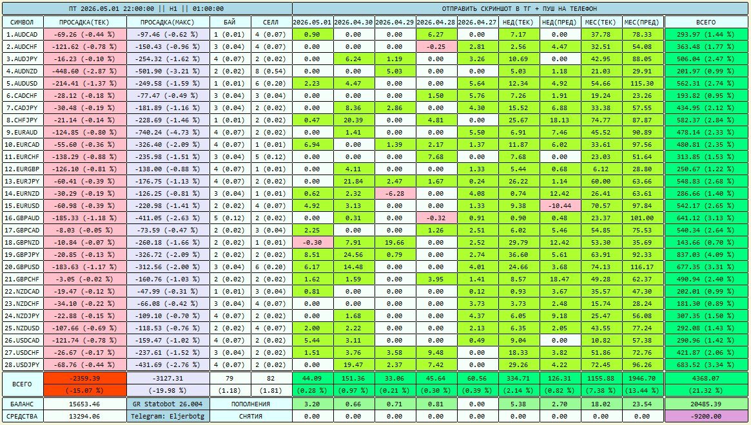The width and height of the screenshot is (751, 425).
Task: Click the 116.17 previous month value
Action: pyautogui.click(x=643, y=267)
